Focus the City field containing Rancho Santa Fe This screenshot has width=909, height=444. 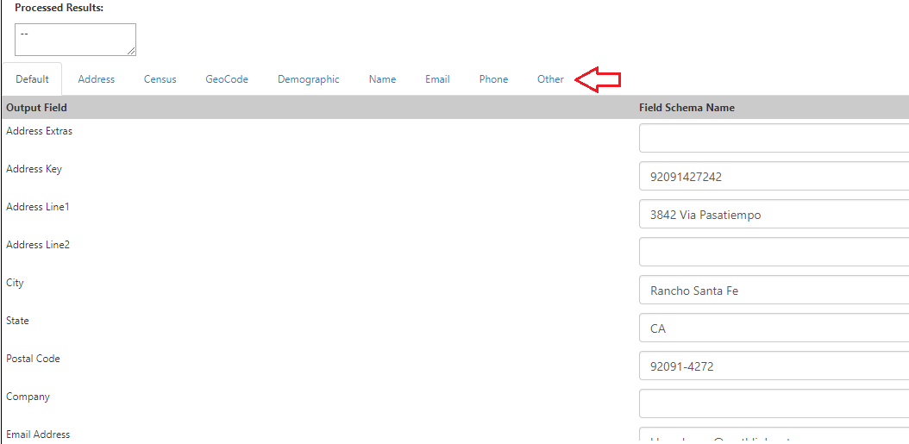tap(773, 291)
